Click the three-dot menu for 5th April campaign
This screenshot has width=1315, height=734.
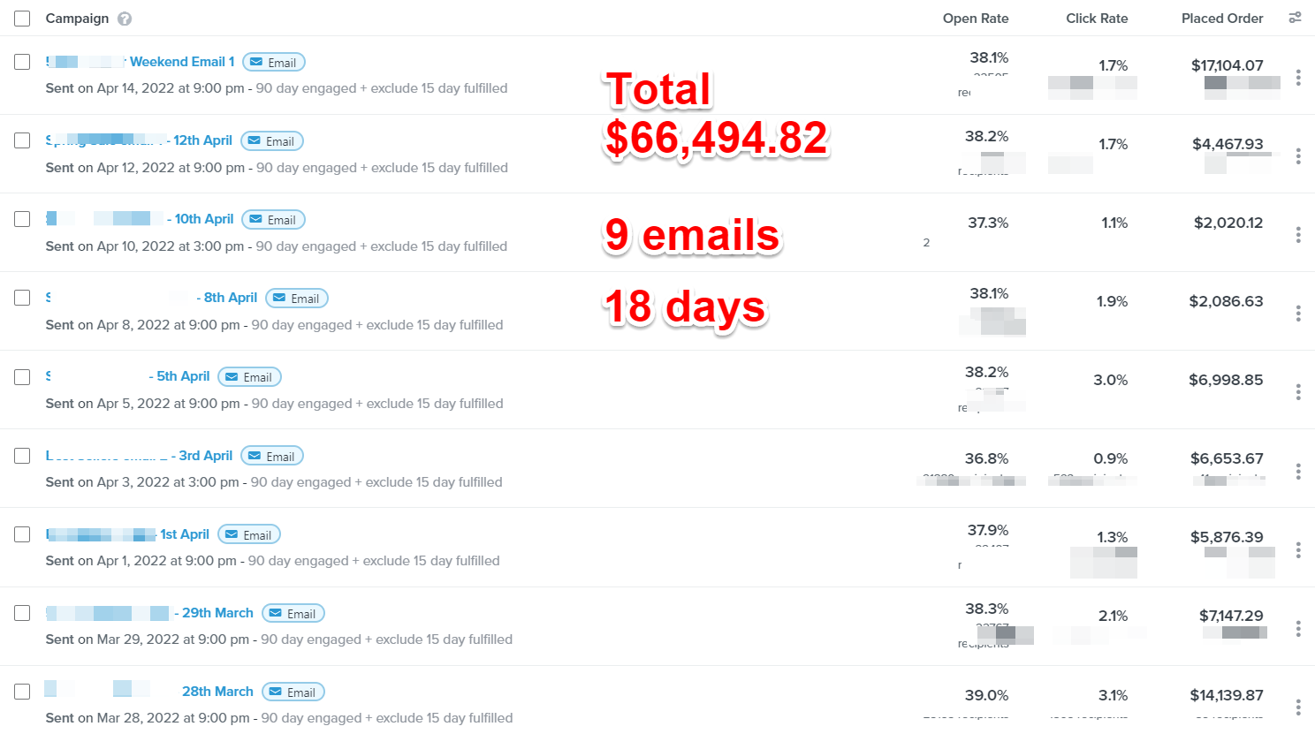tap(1297, 392)
